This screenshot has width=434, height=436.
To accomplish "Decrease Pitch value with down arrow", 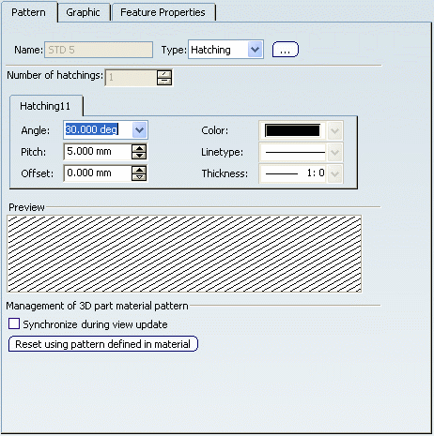I will coord(139,156).
